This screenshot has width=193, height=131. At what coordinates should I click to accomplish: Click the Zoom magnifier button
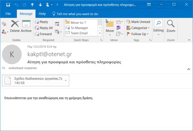click(x=171, y=26)
